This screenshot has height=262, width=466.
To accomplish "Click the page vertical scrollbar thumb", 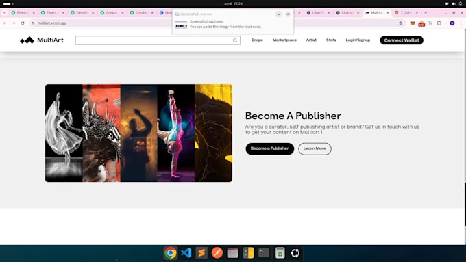I will (x=465, y=205).
